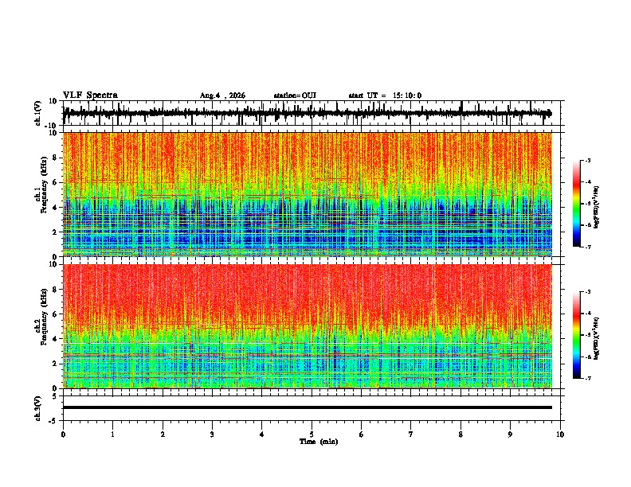Click the log(PSD) label beside lower color bar
Image resolution: width=631 pixels, height=487 pixels.
click(x=597, y=339)
